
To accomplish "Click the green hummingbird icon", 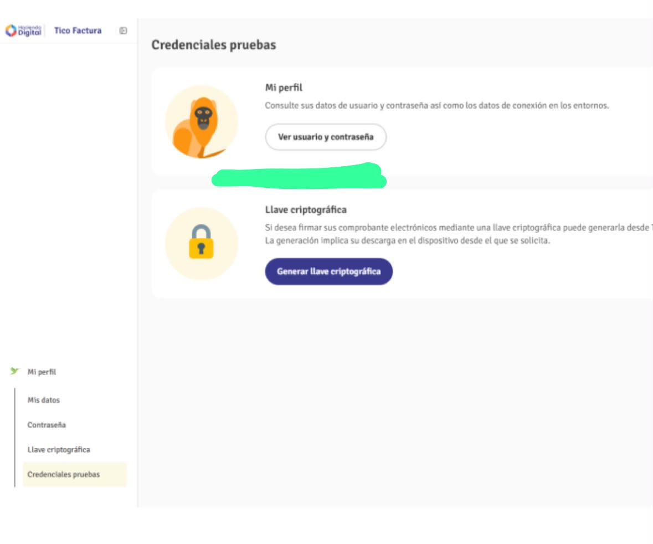I will (15, 371).
